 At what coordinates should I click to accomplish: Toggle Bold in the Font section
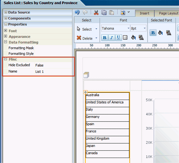[x=105, y=38]
